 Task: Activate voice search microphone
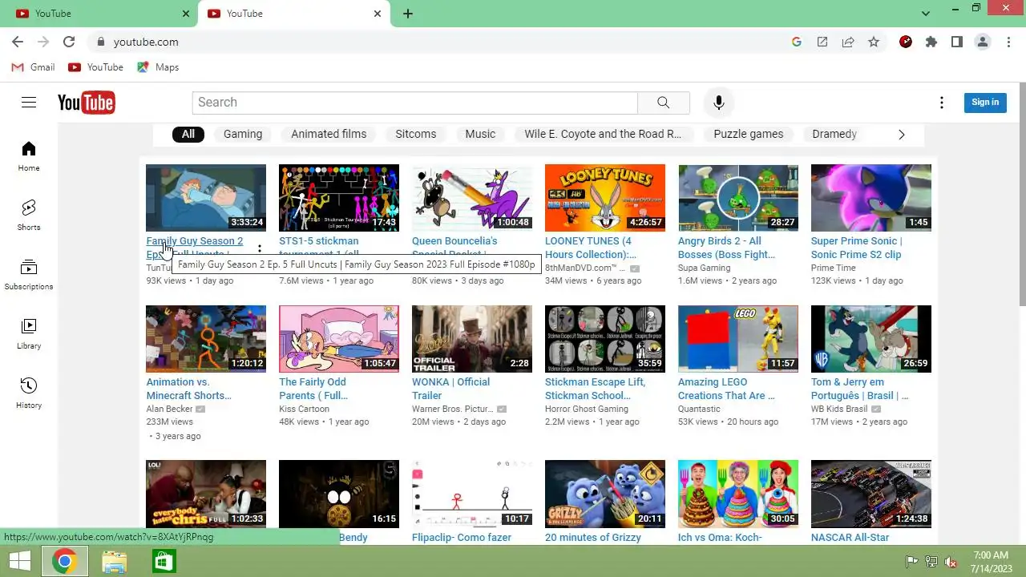click(x=719, y=103)
